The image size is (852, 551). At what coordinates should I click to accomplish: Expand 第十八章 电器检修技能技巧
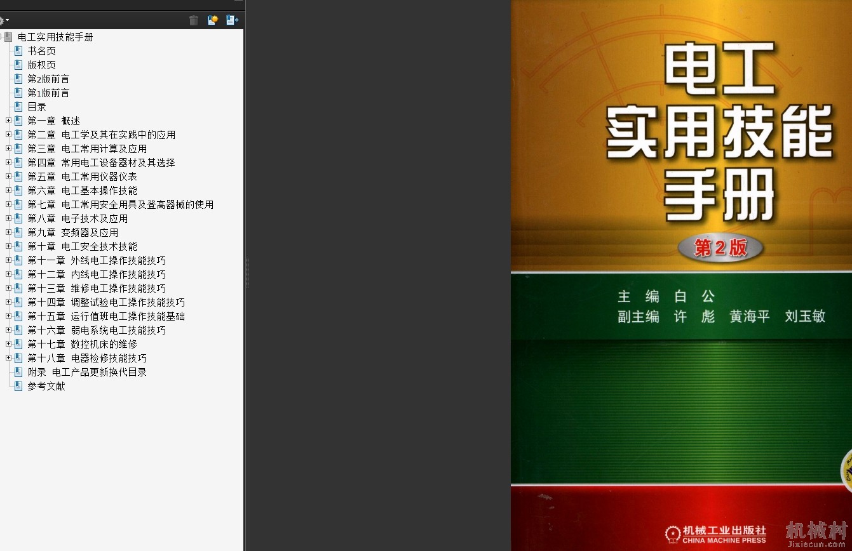[8, 358]
